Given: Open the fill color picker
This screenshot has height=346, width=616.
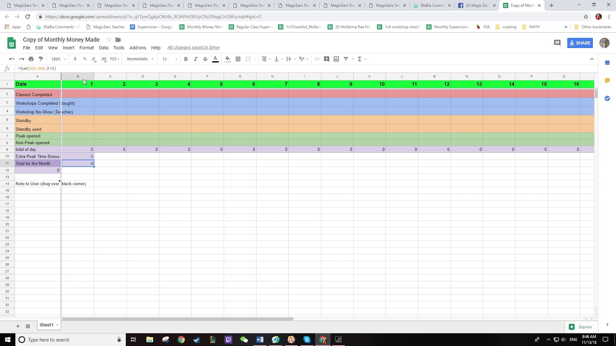Looking at the screenshot, I should (x=228, y=59).
